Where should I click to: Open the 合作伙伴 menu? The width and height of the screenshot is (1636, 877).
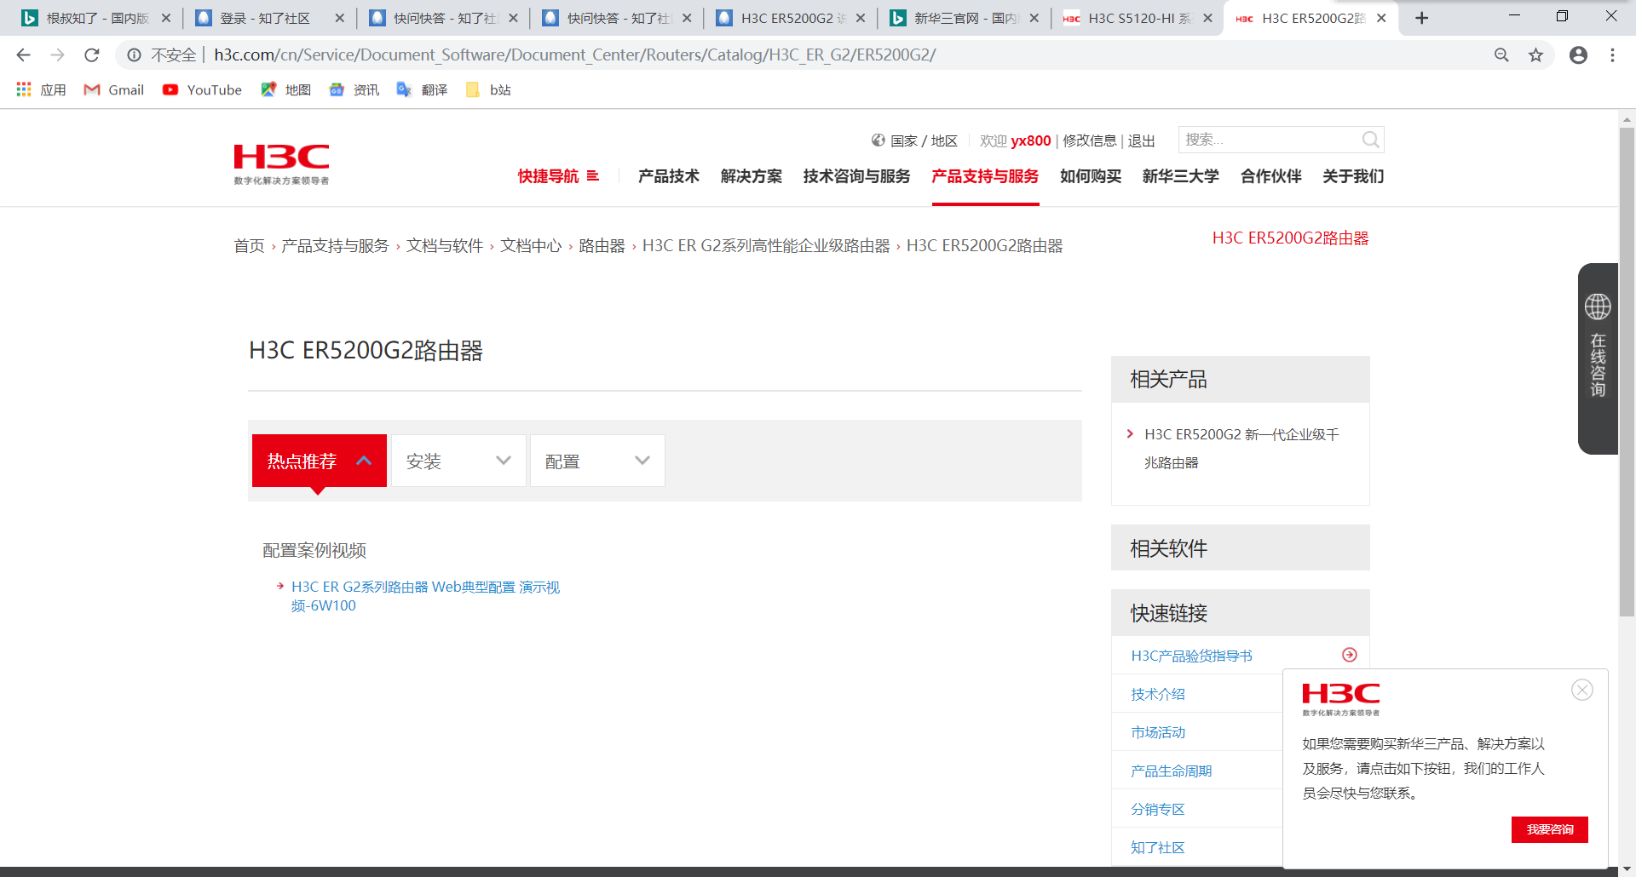coord(1271,176)
